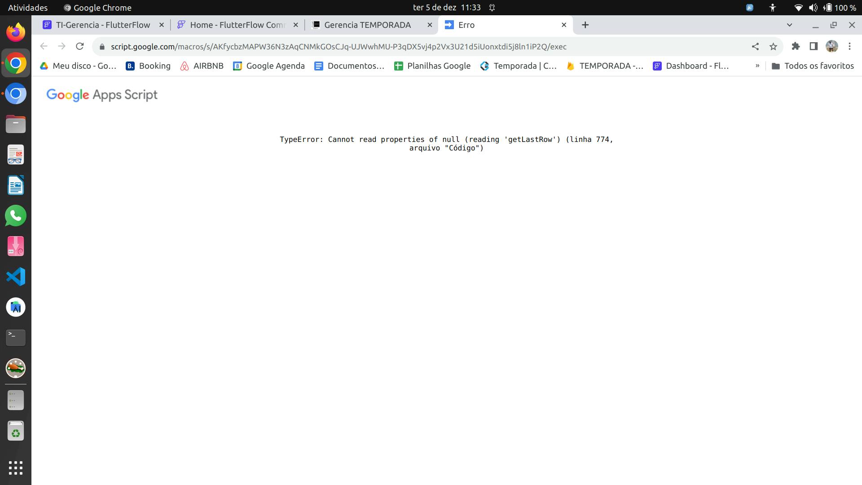Show hidden bookmarks overflow

pyautogui.click(x=757, y=66)
